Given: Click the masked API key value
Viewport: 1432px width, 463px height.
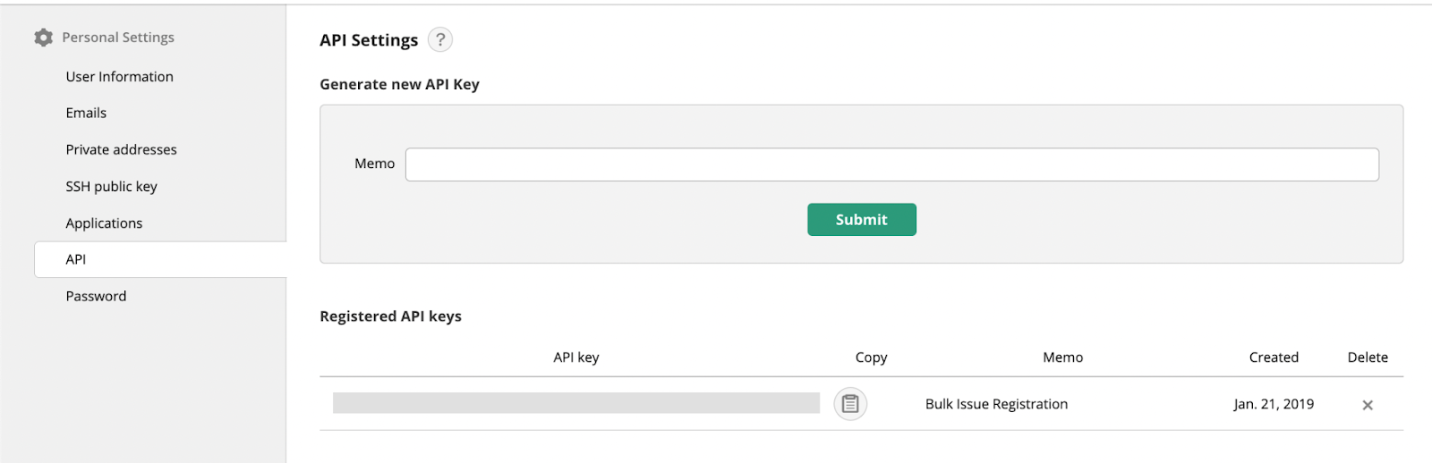Looking at the screenshot, I should click(576, 403).
